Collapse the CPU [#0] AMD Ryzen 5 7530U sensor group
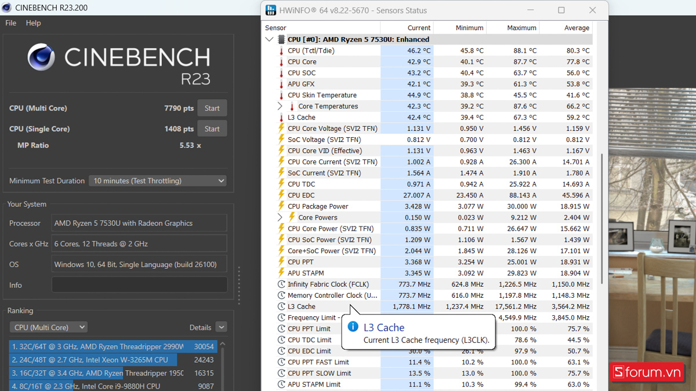Viewport: 696px width, 391px height. (x=269, y=39)
